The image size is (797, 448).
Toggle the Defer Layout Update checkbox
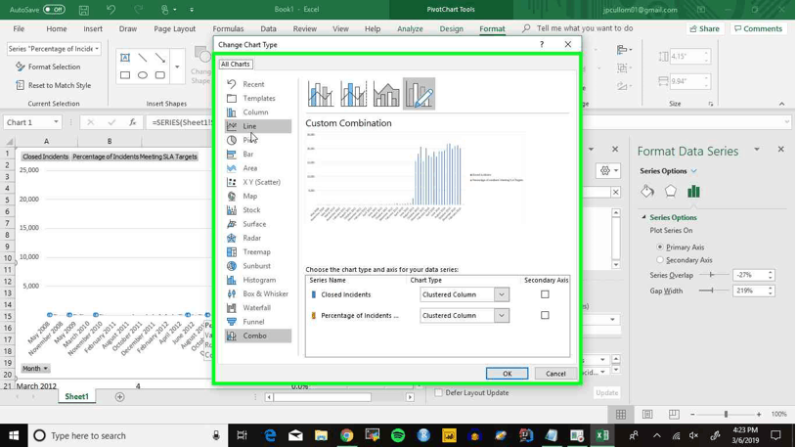(438, 392)
